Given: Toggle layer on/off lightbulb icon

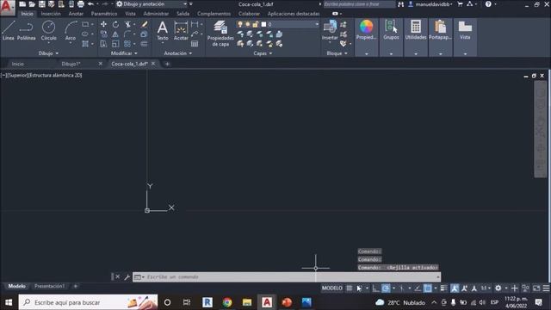Looking at the screenshot, I should click(x=240, y=24).
